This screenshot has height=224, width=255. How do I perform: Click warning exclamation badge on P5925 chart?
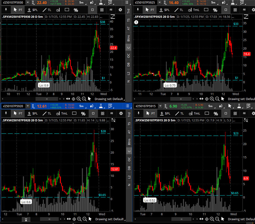point(136,22)
